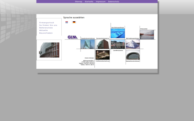The height and width of the screenshot is (121, 194).
Task: Click the GLM logo
Action: tap(72, 37)
